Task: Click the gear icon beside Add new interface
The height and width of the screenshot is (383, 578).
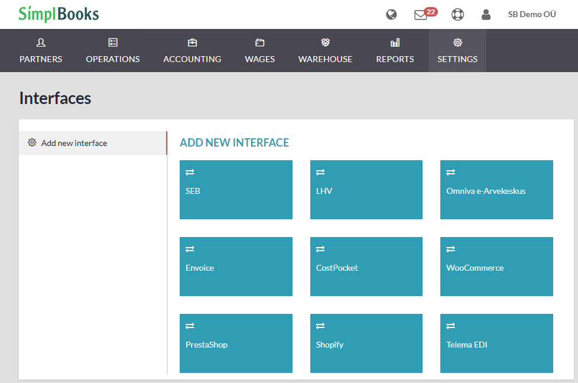Action: (32, 142)
